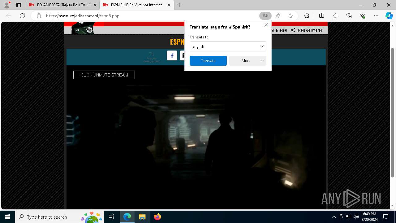This screenshot has height=223, width=396.
Task: Close the ROJADIRECTA tab
Action: (x=95, y=5)
